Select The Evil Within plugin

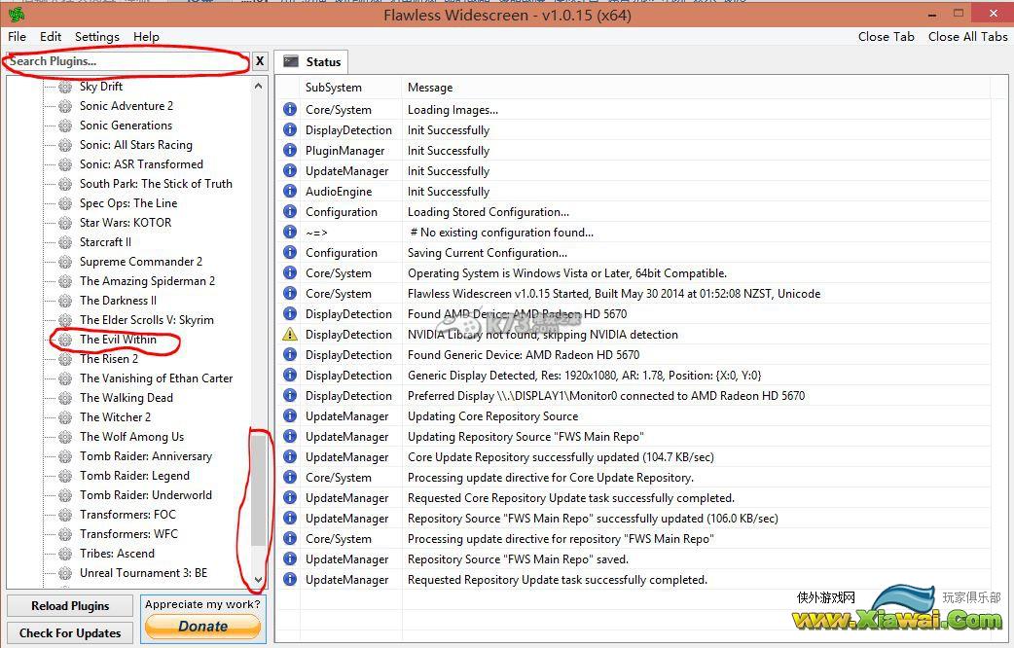click(x=118, y=340)
